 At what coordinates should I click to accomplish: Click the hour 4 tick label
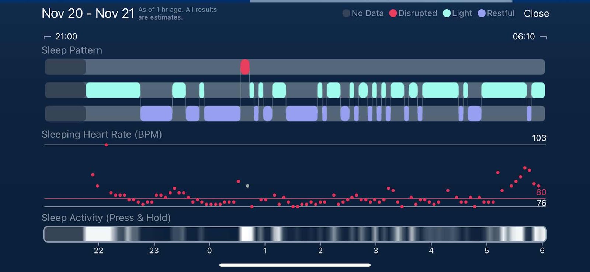click(431, 251)
